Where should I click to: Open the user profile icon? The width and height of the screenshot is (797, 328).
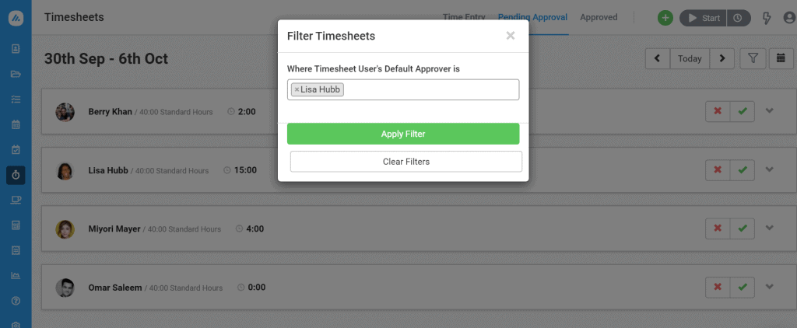click(x=789, y=18)
